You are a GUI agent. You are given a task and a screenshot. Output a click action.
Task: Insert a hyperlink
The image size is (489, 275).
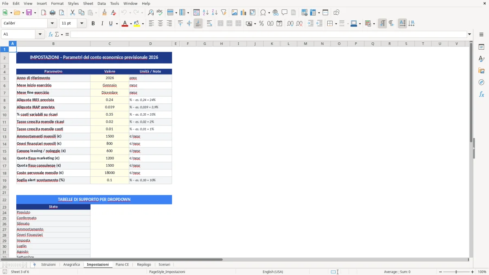tap(275, 13)
